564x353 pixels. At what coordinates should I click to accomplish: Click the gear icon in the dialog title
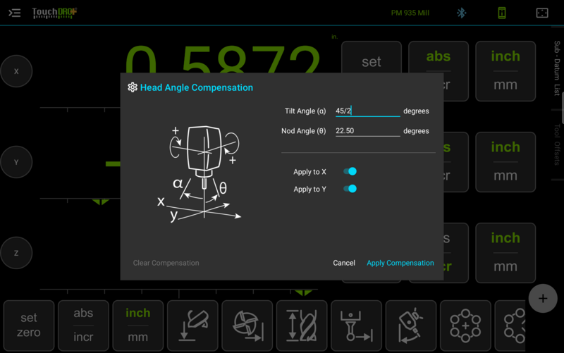pyautogui.click(x=133, y=87)
